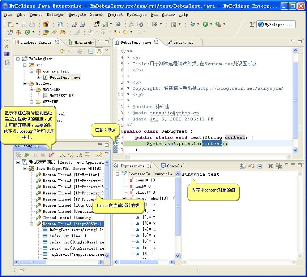
Task: Click the New Java Class icon
Action: click(x=27, y=32)
